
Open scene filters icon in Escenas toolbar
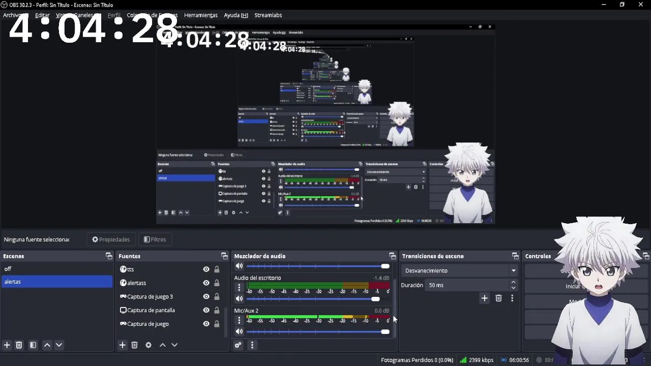point(33,345)
